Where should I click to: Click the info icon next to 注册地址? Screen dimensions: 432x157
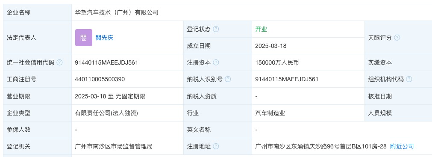pyautogui.click(x=216, y=146)
